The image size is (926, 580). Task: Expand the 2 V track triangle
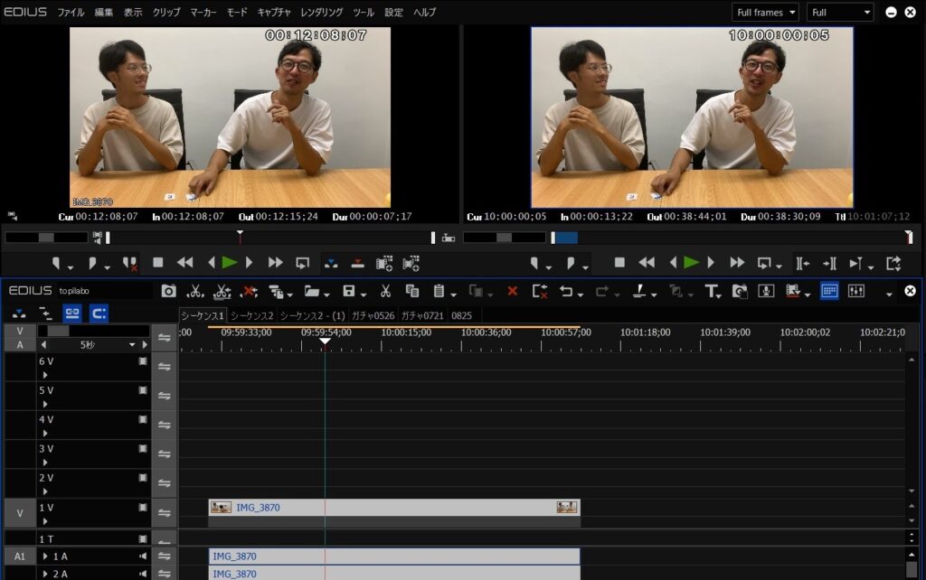[x=44, y=491]
